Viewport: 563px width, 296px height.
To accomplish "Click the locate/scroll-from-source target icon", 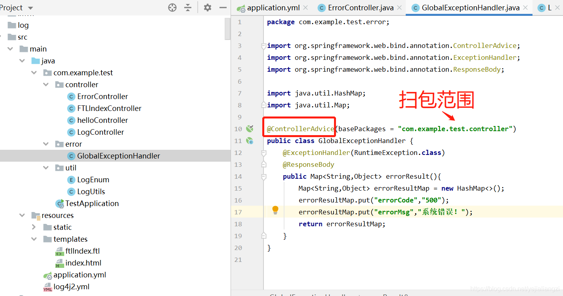I will [172, 8].
